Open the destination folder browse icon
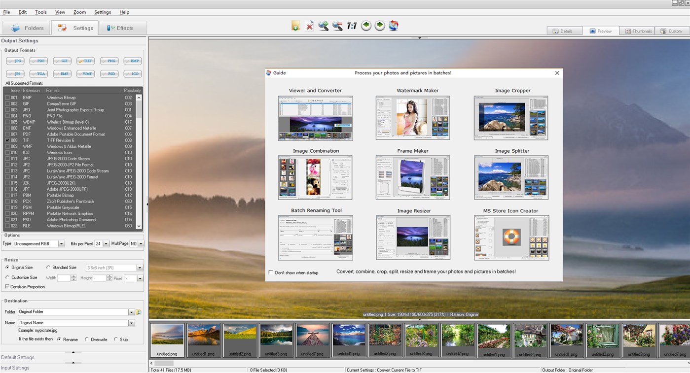This screenshot has height=373, width=690. click(x=139, y=311)
